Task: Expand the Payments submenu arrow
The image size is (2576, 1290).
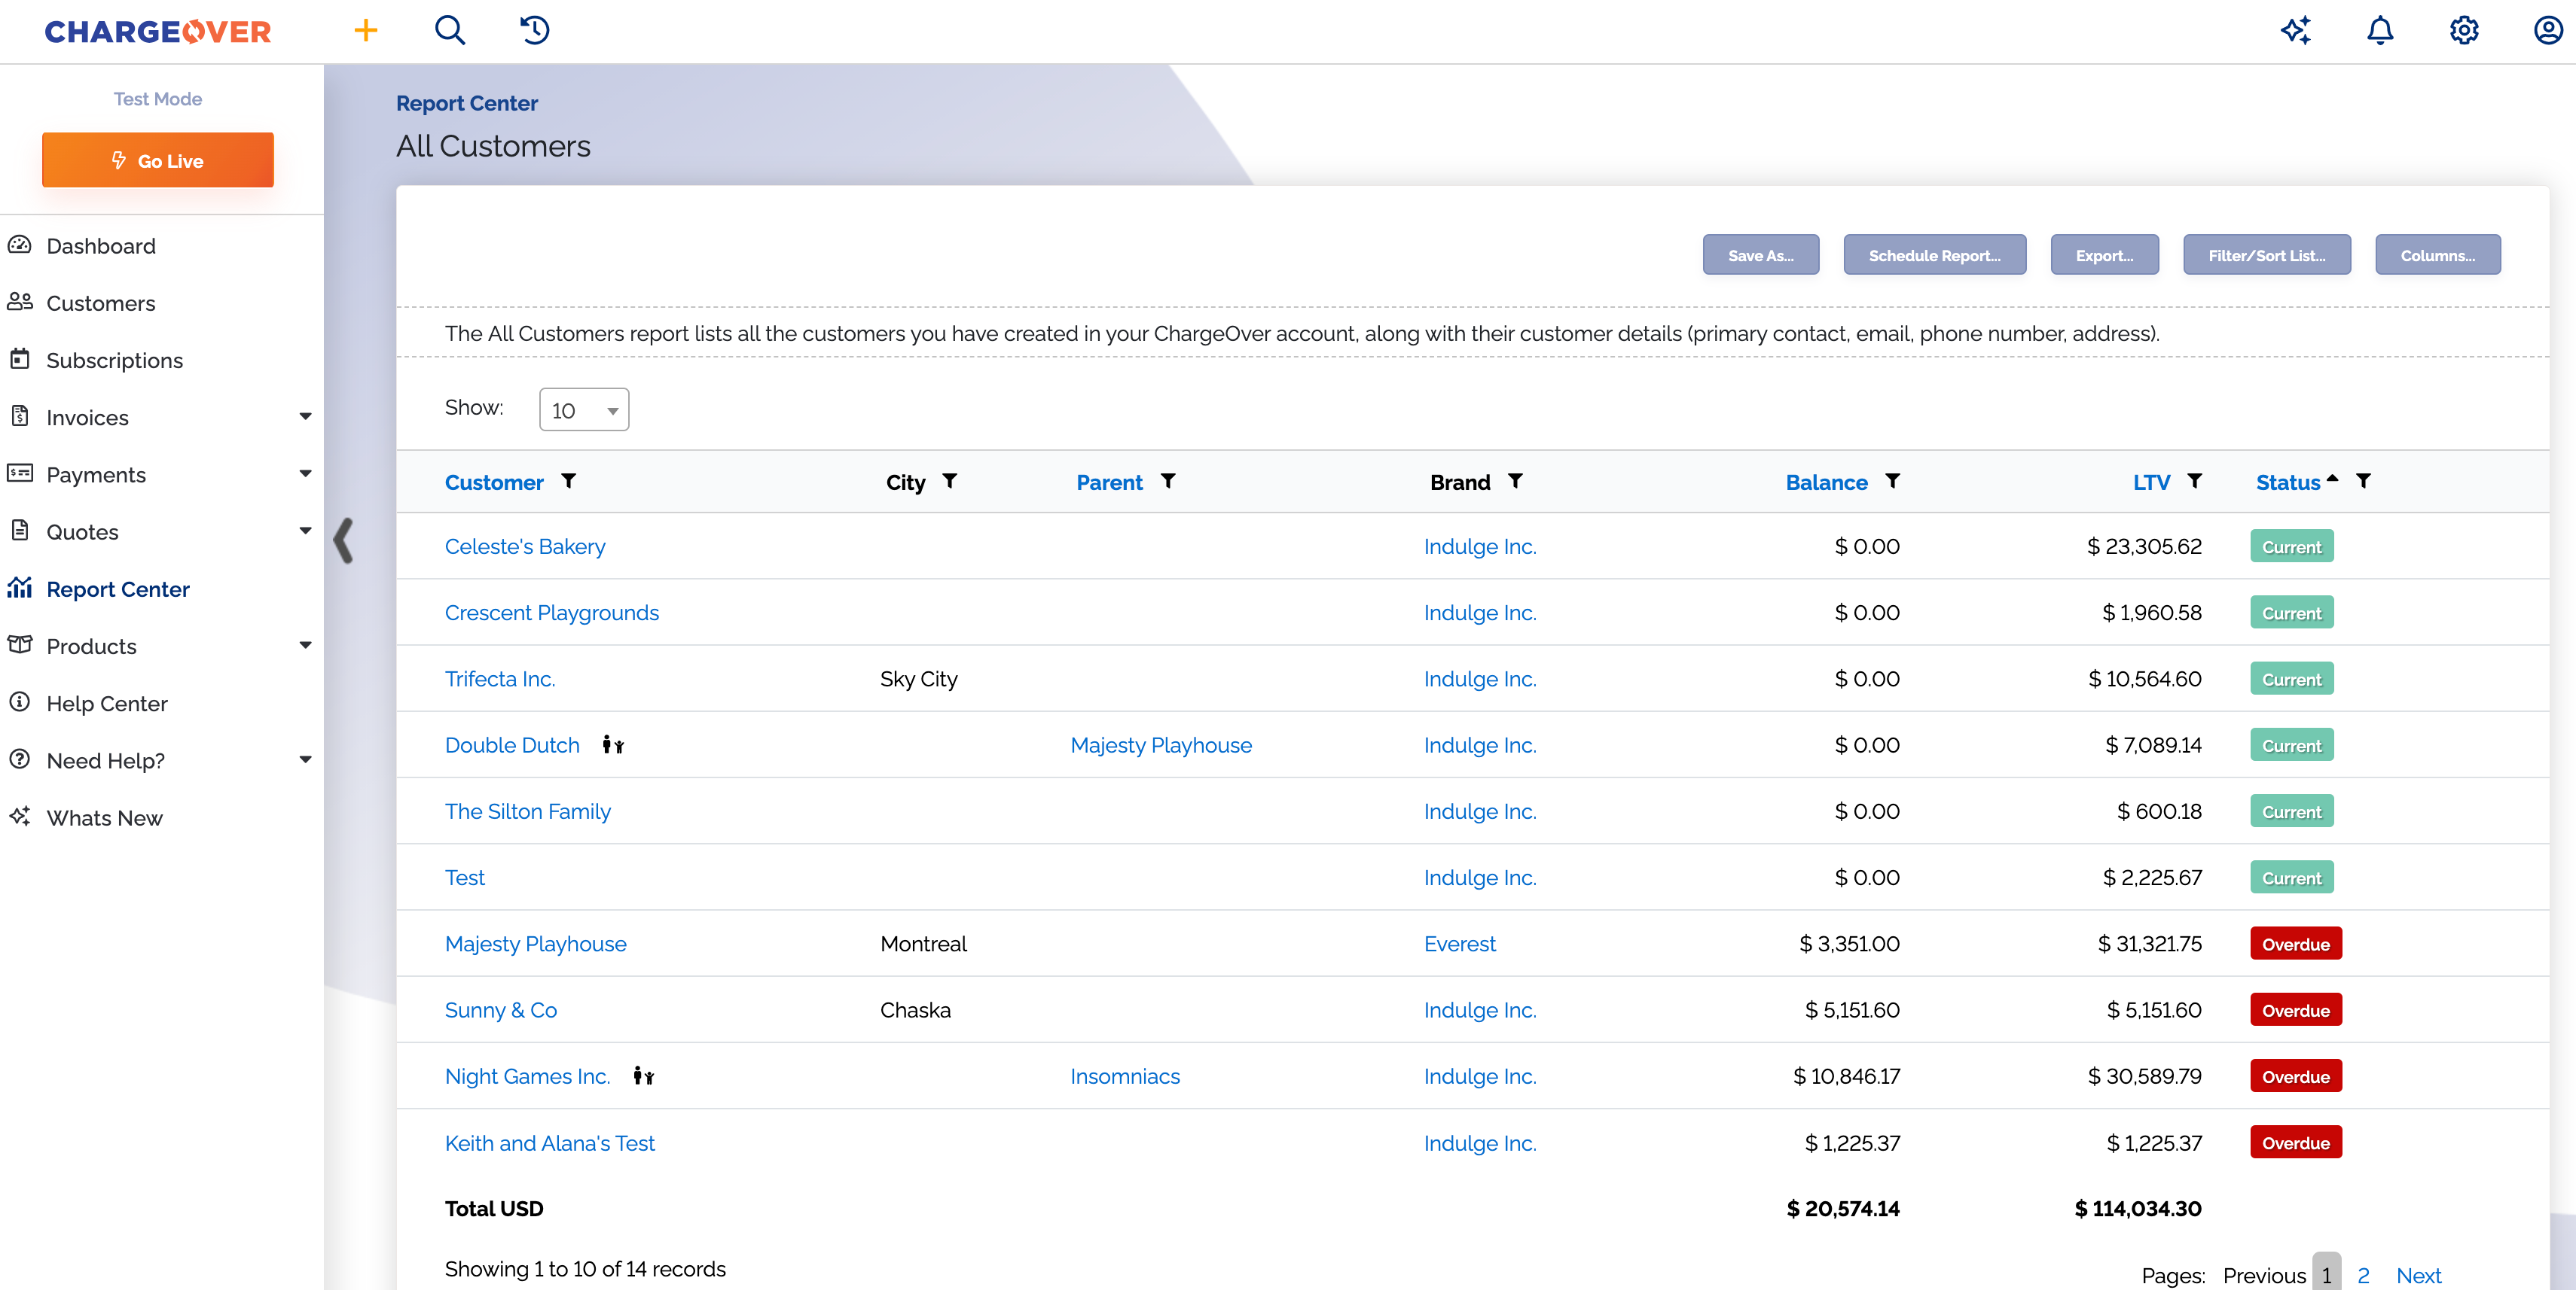Action: coord(306,473)
